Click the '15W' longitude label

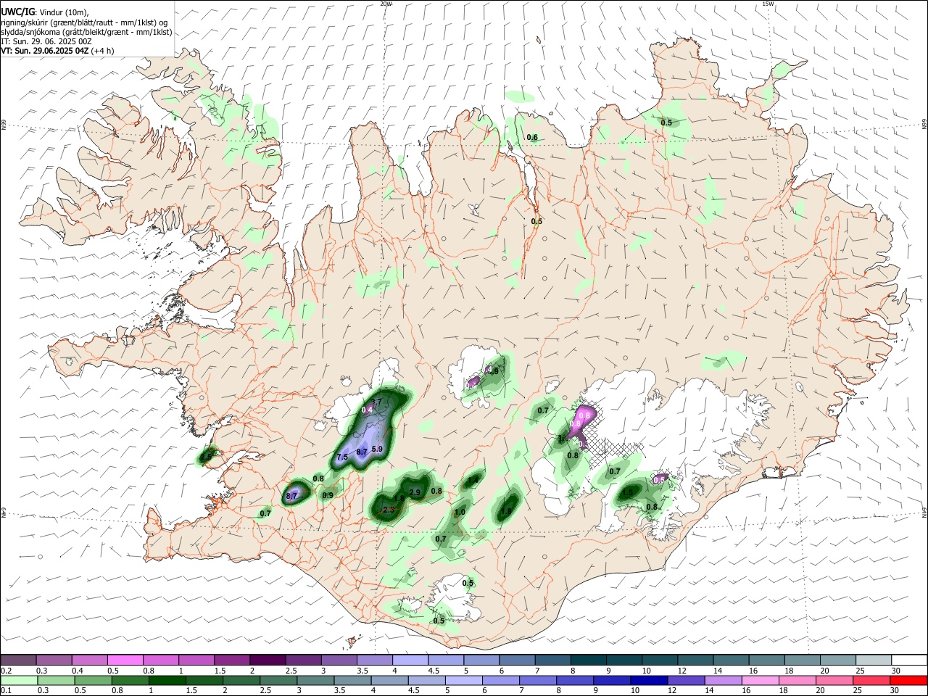coord(768,4)
